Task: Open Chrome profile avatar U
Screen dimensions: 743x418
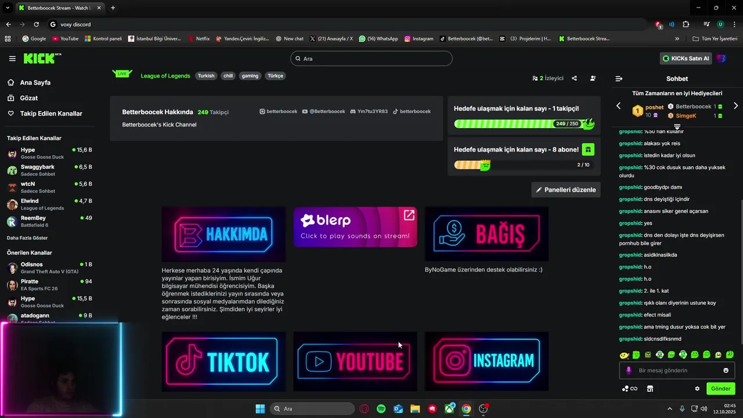Action: 720,24
